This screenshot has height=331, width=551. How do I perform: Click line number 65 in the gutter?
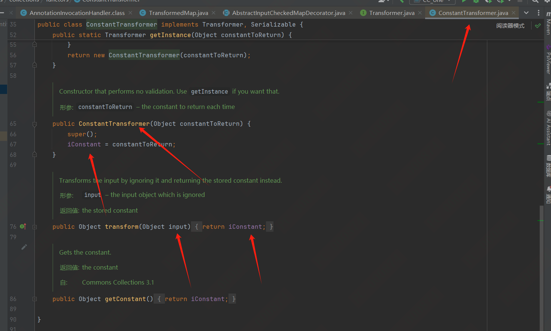[13, 124]
